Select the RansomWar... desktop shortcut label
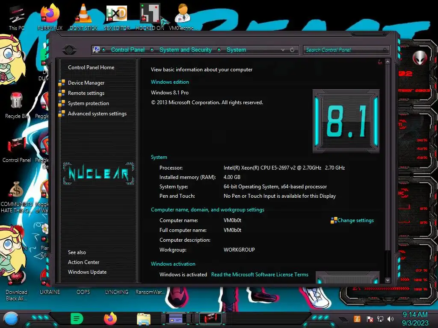 coord(150,292)
